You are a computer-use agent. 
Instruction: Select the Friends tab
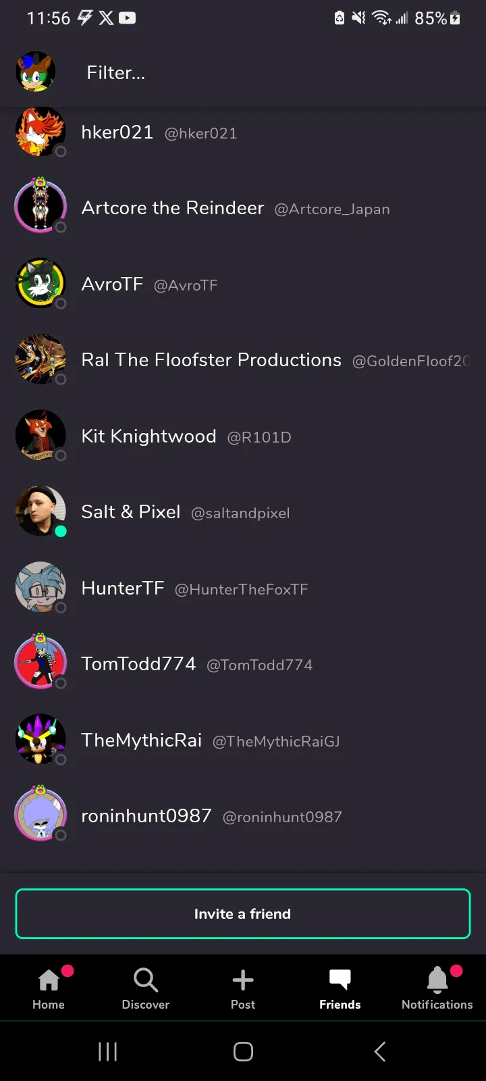340,988
